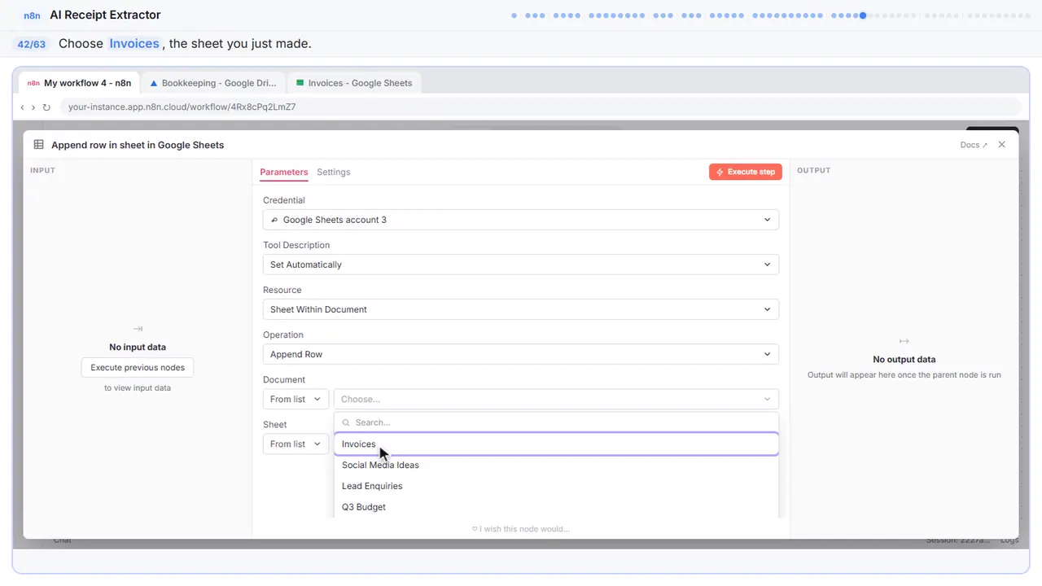This screenshot has height=586, width=1042.
Task: Open the Operation Append Row dropdown
Action: [x=521, y=354]
